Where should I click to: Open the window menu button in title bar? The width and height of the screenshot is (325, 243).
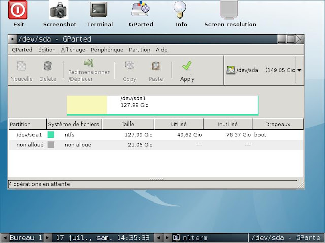point(12,39)
